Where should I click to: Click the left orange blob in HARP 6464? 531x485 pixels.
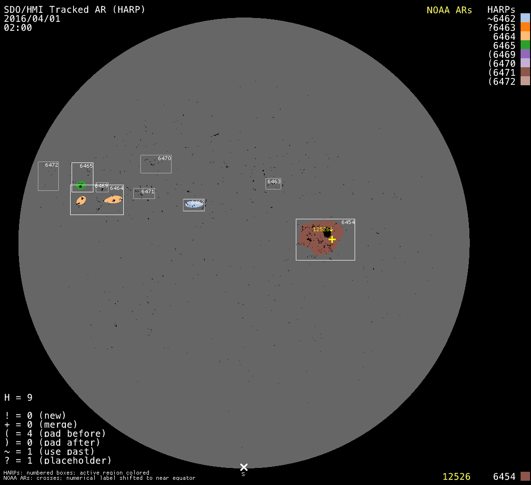(x=81, y=200)
